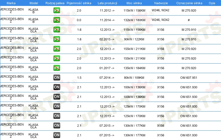Select '2.0' in the KLASA B row
The height and width of the screenshot is (140, 221).
[79, 10]
